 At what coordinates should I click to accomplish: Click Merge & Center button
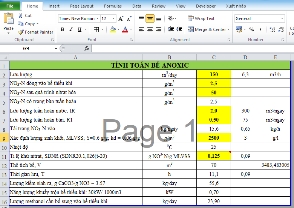(207, 29)
